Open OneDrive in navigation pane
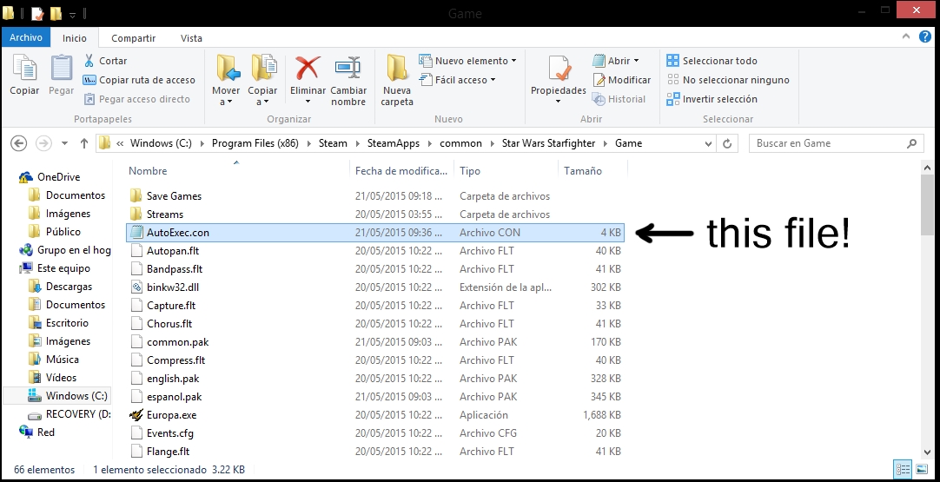Viewport: 940px width, 482px height. pos(58,177)
